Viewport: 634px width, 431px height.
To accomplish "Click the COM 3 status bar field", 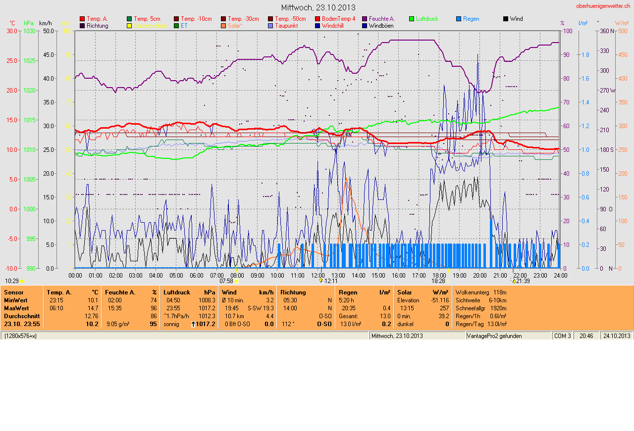I will pyautogui.click(x=562, y=336).
